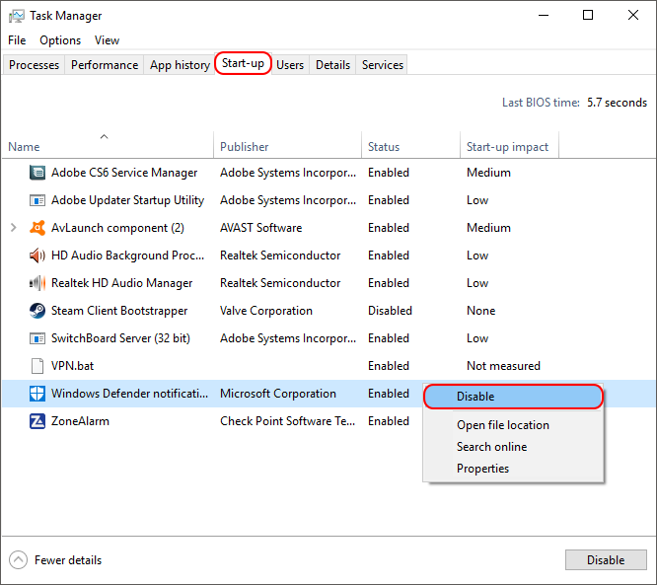Screen dimensions: 657x585
Task: Choose Disable from the context menu
Action: point(513,397)
